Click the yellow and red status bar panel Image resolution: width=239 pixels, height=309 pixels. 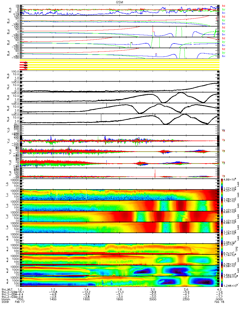point(120,65)
